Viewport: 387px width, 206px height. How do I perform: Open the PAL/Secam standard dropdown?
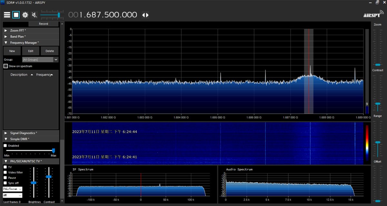tap(13, 189)
